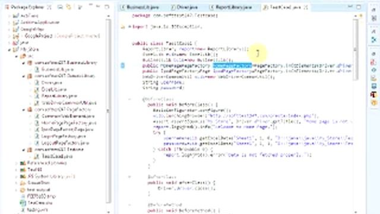Viewport: 380px width, 214px height.
Task: Switch to the Driver.java editor tab
Action: (184, 7)
